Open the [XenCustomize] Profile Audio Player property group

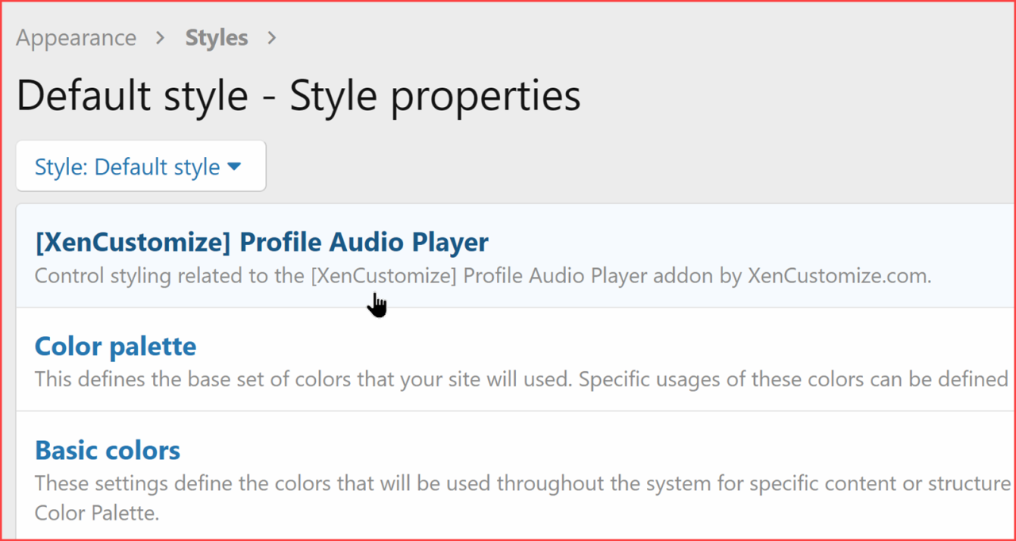pyautogui.click(x=261, y=242)
